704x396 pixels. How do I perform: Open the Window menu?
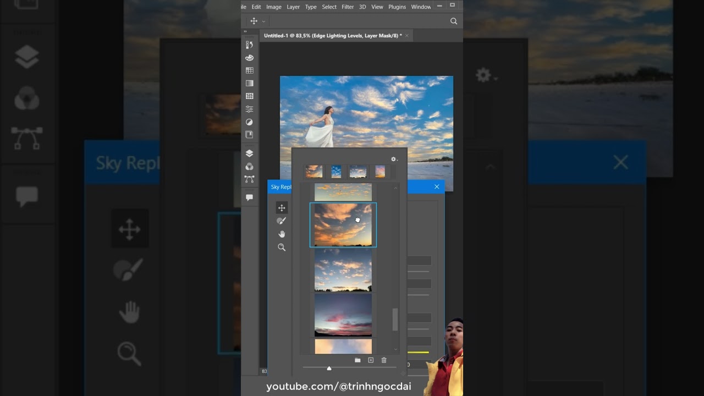point(421,7)
